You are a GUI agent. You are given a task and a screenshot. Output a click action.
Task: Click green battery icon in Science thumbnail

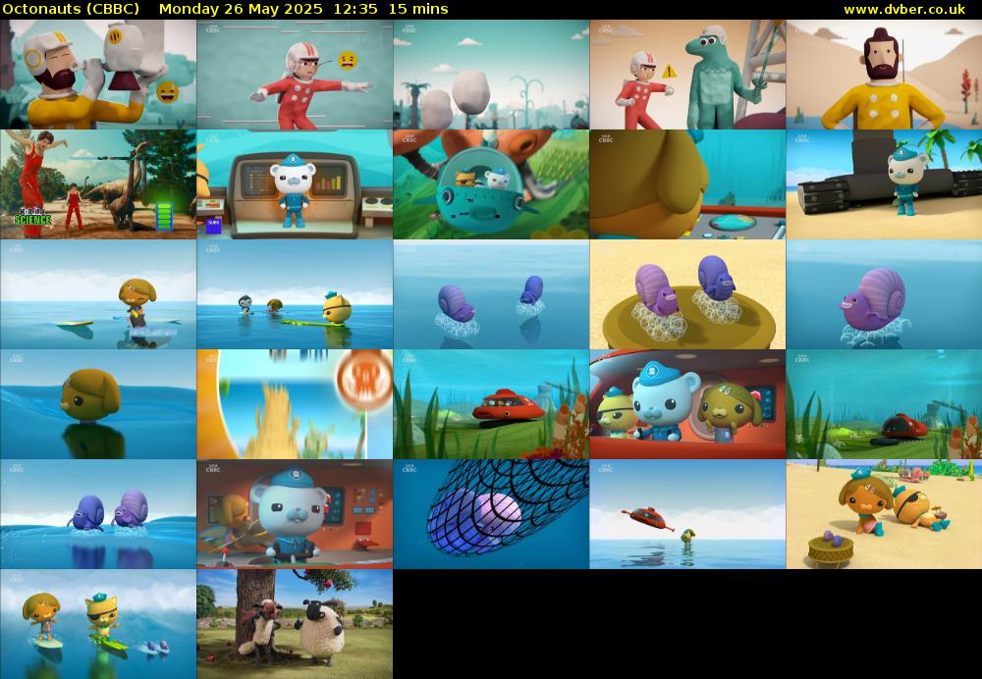tap(164, 217)
